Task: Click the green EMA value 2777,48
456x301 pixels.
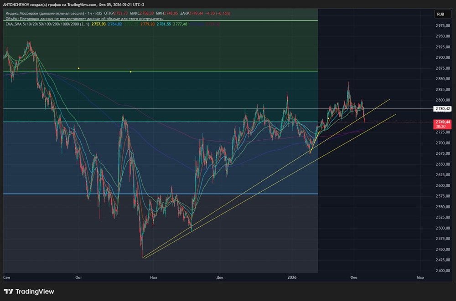Action: (180, 24)
